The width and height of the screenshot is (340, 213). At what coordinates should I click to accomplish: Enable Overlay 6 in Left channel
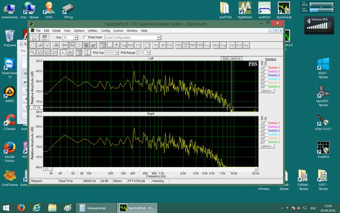coord(266,86)
